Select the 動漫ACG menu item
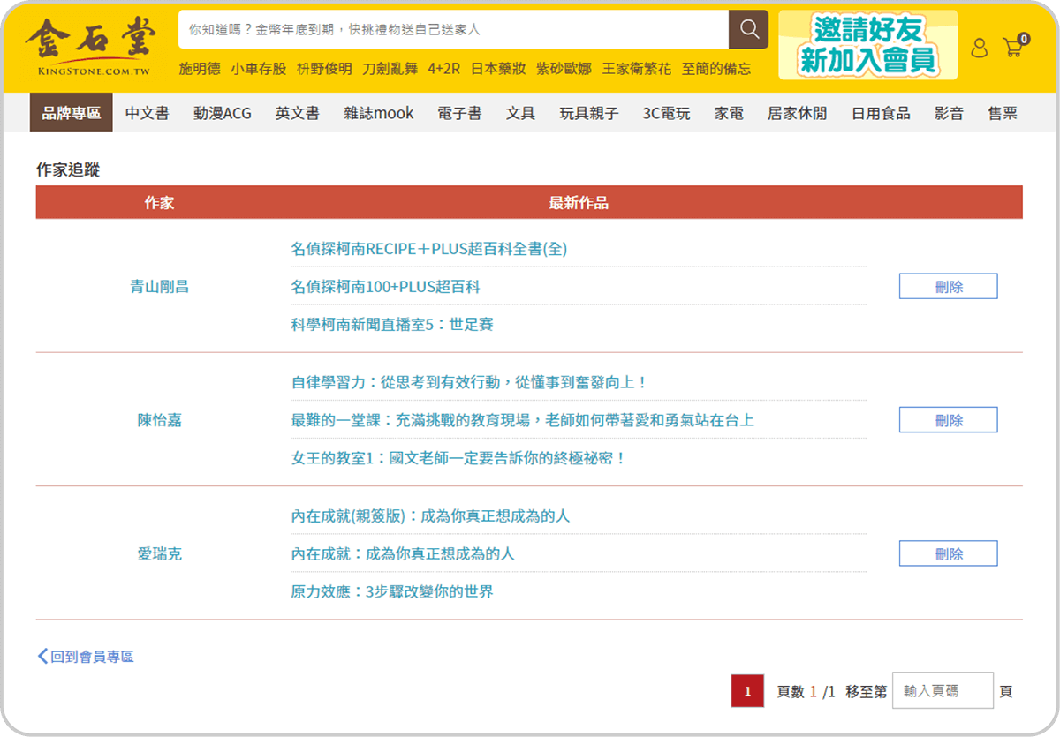 [223, 113]
